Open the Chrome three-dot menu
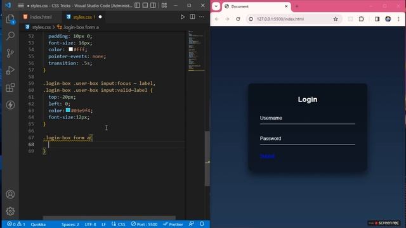406x228 pixels. tap(399, 19)
